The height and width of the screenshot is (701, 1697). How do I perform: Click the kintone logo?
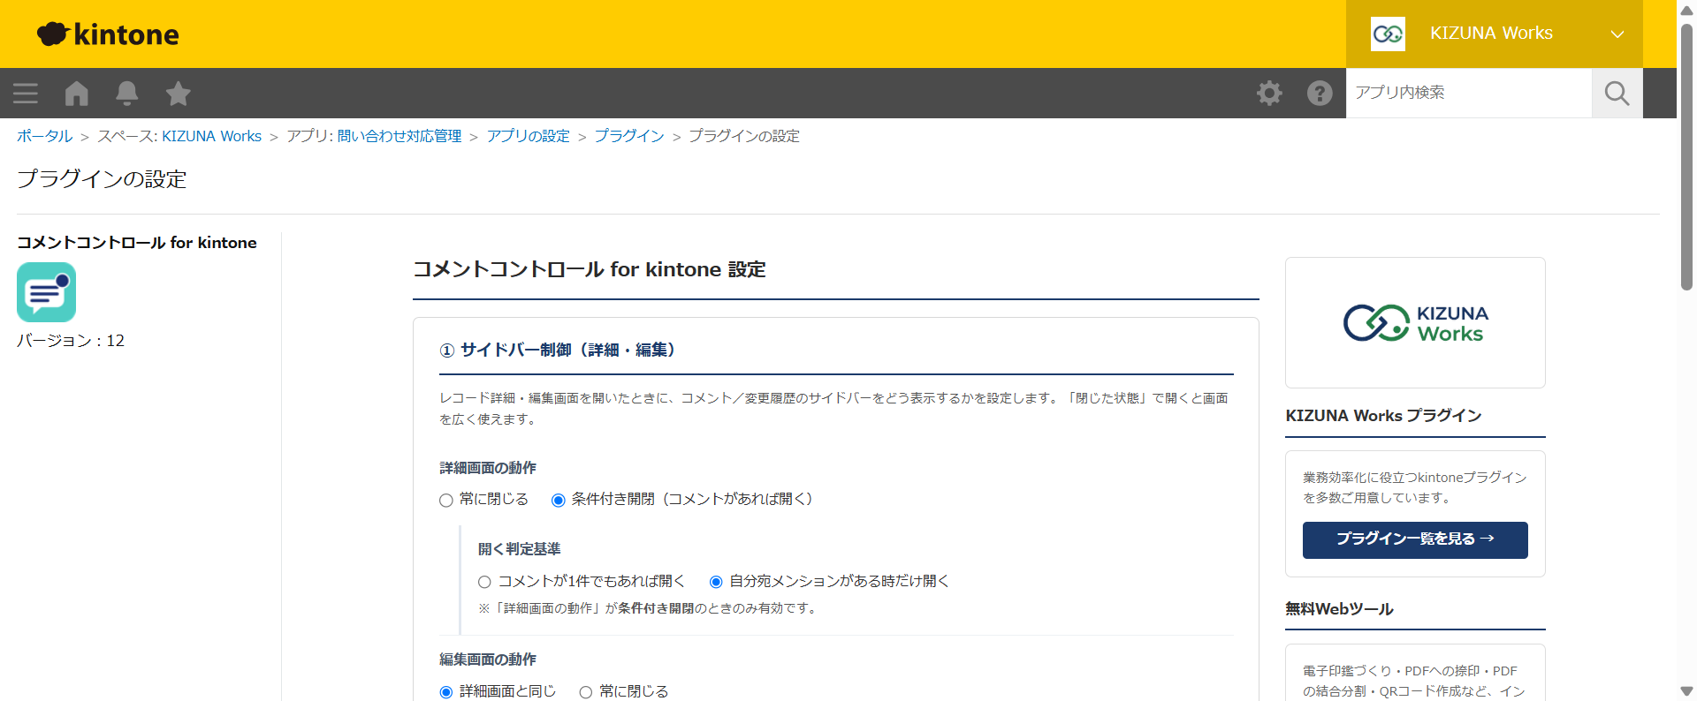108,34
